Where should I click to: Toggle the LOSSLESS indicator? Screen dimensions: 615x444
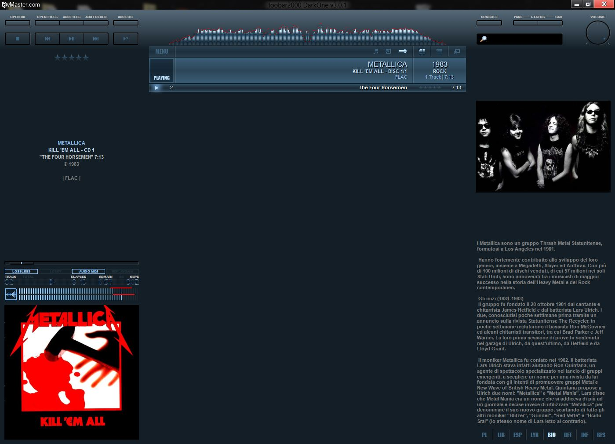pos(21,272)
